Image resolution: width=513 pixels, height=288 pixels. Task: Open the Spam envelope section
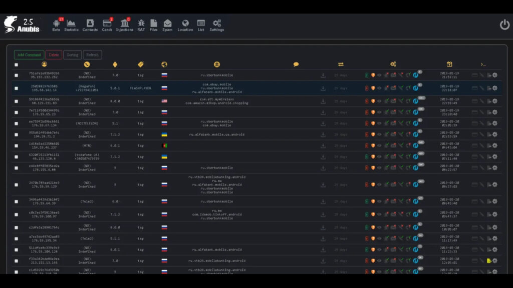point(167,25)
